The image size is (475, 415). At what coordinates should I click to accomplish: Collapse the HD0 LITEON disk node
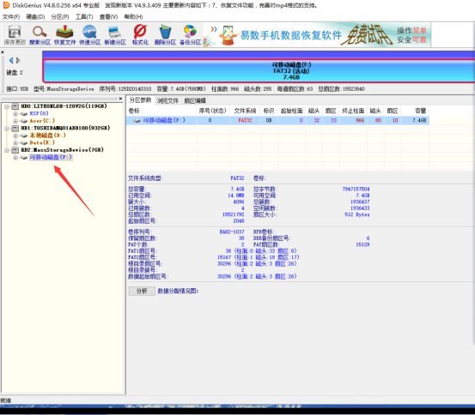click(x=7, y=106)
